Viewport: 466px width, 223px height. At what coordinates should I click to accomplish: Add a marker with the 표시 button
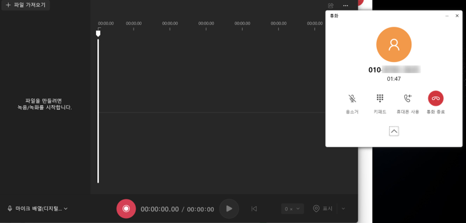(x=323, y=209)
